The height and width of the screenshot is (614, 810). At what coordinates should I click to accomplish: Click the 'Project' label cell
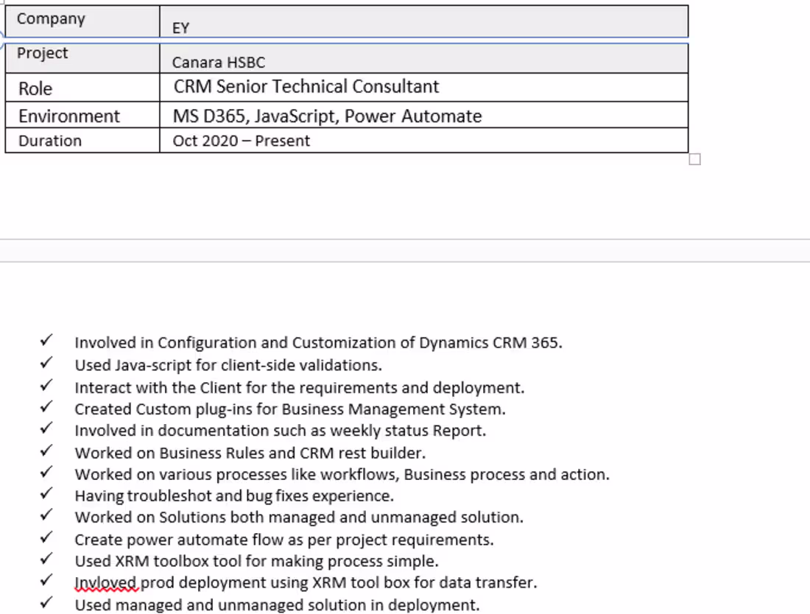[x=82, y=58]
